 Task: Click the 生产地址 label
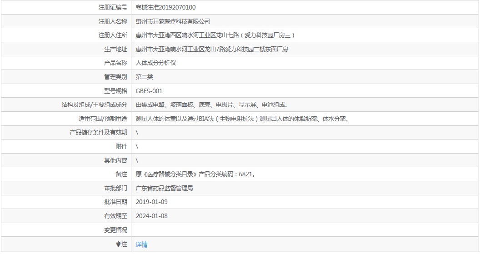coord(115,50)
